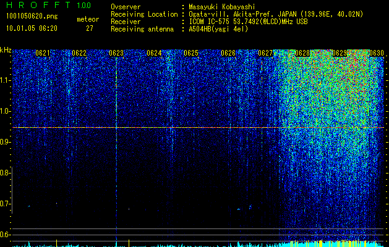Click the 0628 time marker
The height and width of the screenshot is (247, 389).
(302, 53)
